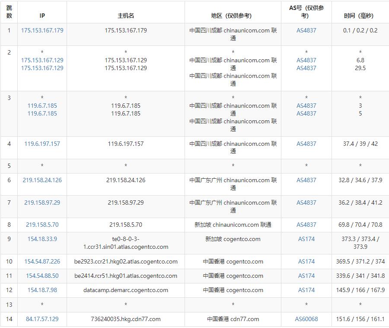This screenshot has width=389, height=328.
Task: Click the 154.18.33.9 IP link
Action: [x=42, y=239]
